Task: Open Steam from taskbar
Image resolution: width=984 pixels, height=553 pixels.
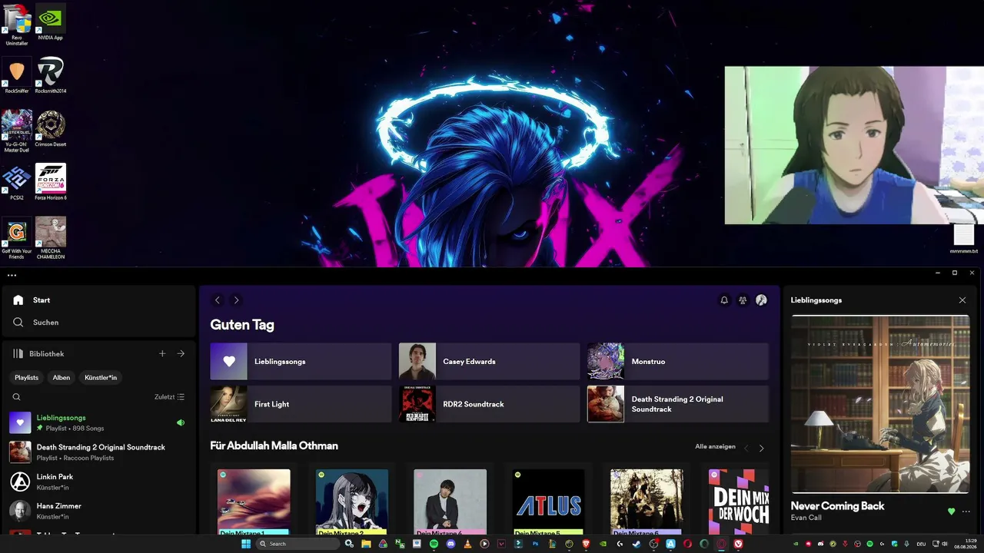Action: click(x=637, y=544)
